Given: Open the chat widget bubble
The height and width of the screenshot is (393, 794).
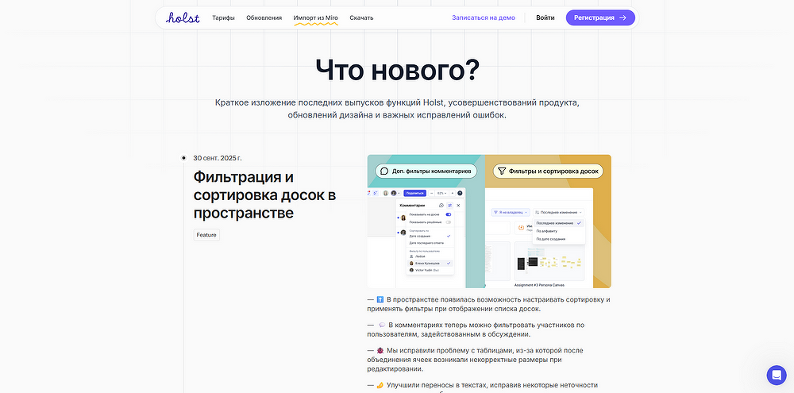Looking at the screenshot, I should [x=776, y=375].
